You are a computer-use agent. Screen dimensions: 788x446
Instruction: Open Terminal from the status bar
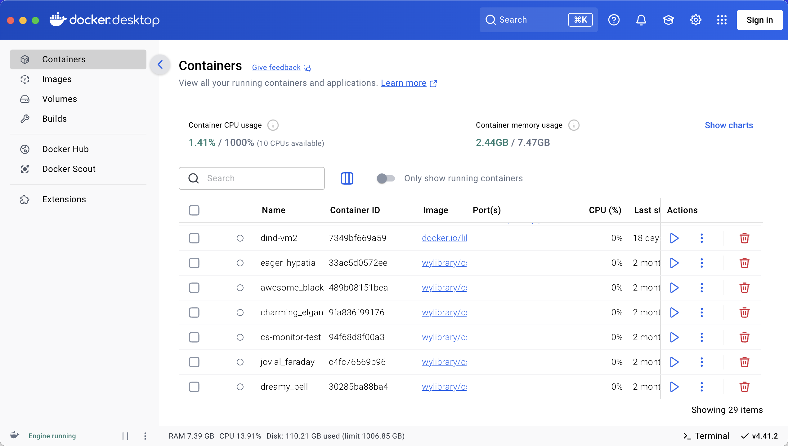(706, 436)
